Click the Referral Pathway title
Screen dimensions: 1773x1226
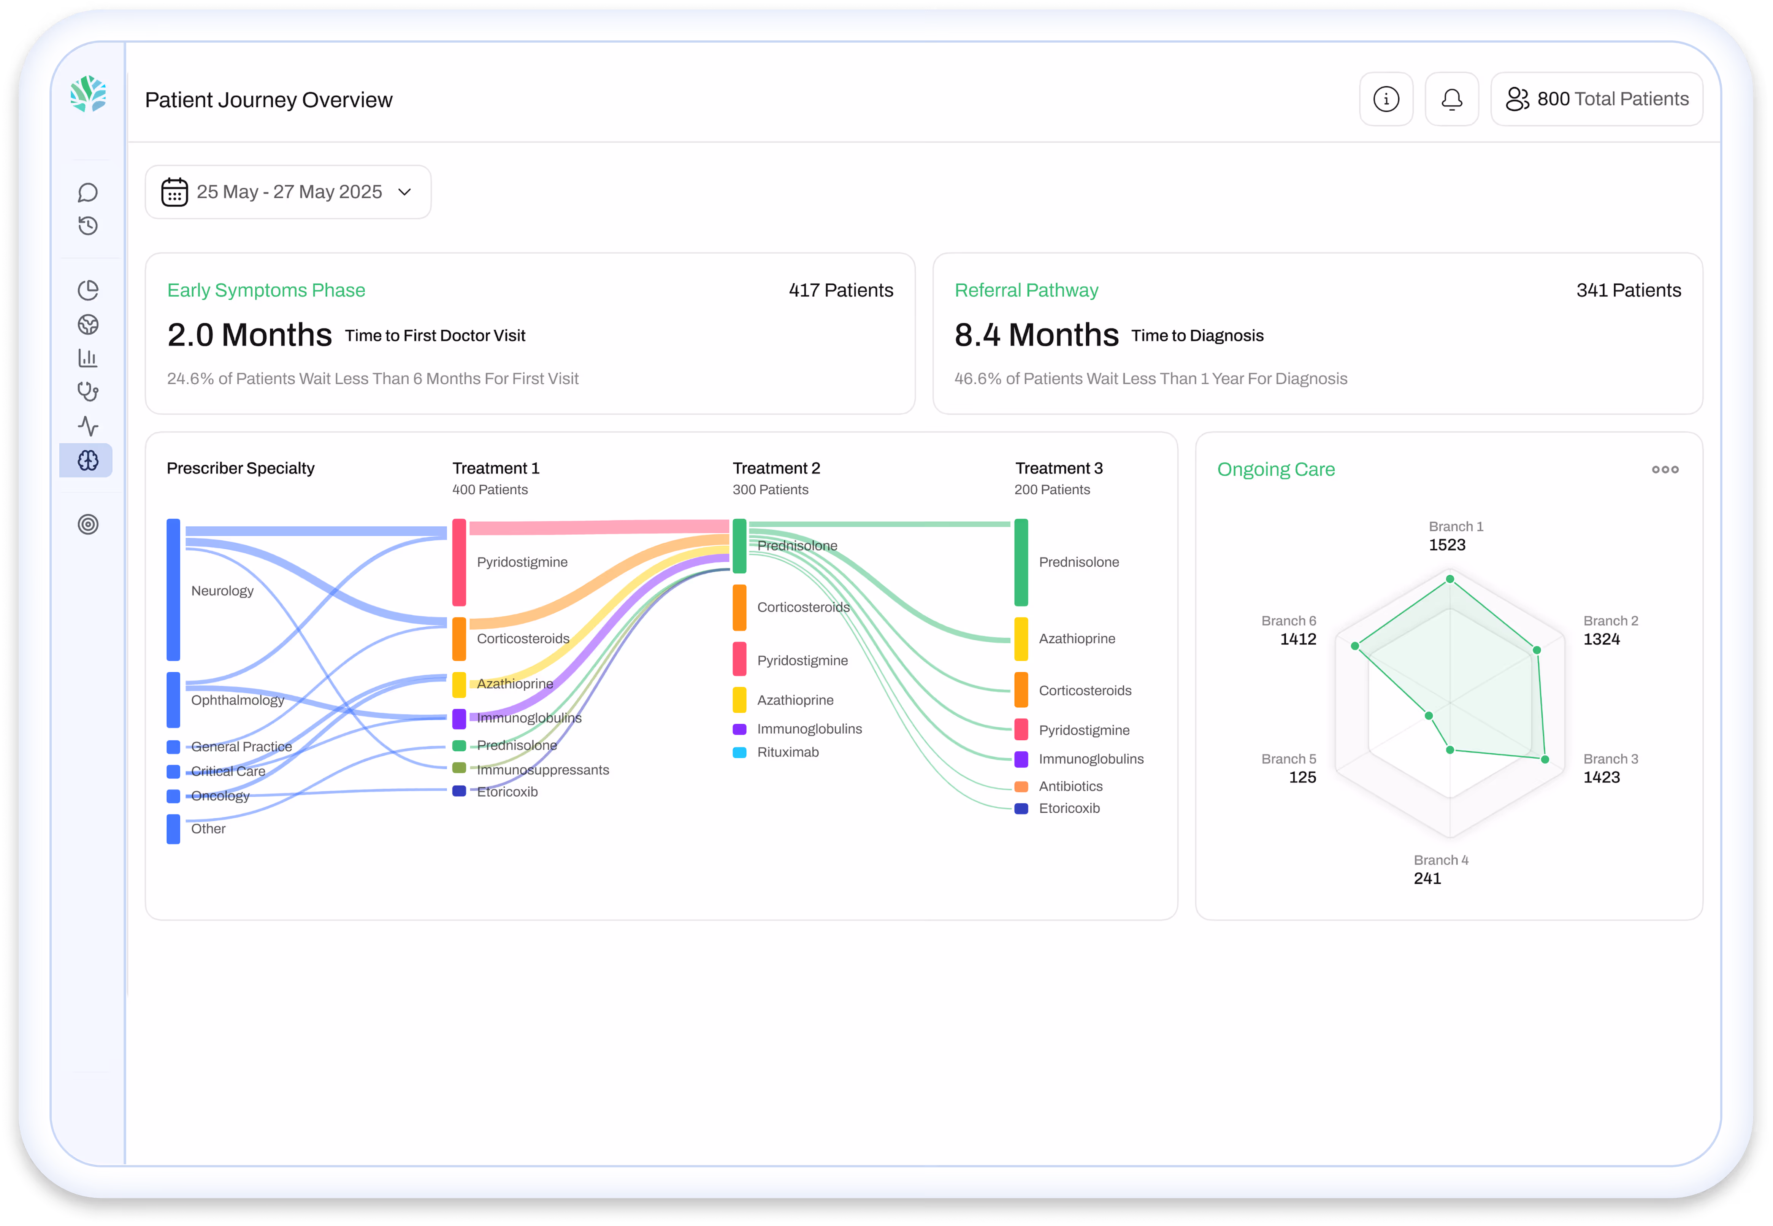click(x=1026, y=291)
